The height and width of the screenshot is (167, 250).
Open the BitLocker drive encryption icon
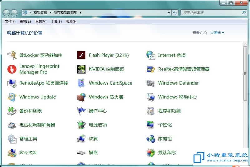[12, 55]
